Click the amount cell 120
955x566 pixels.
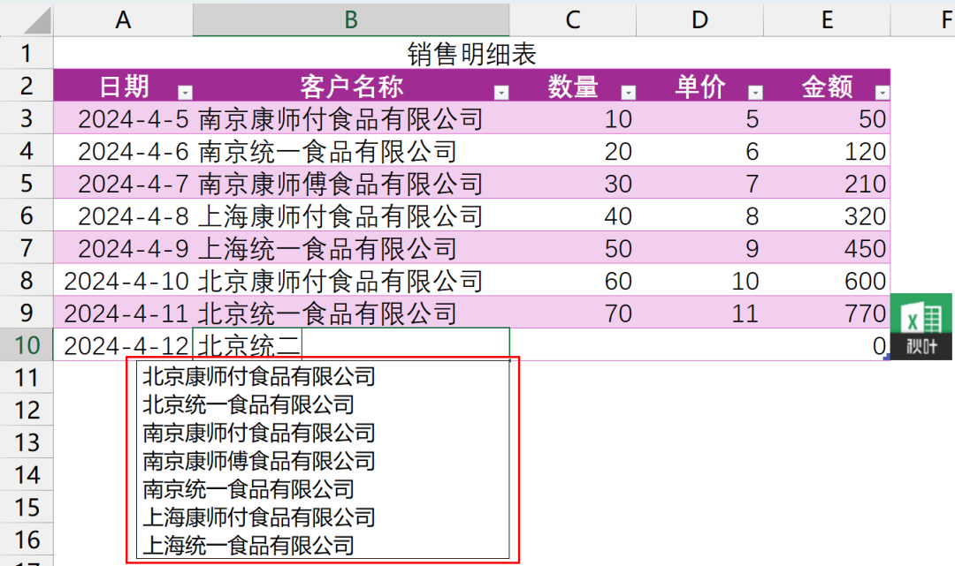point(827,150)
